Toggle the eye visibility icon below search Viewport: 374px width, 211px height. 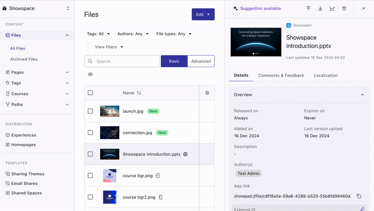click(x=90, y=74)
